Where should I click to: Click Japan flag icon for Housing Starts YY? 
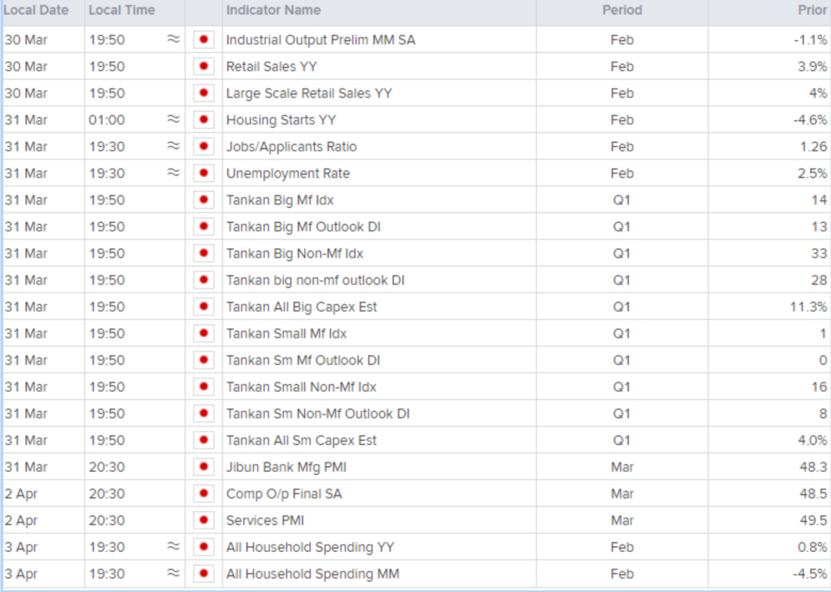[204, 119]
